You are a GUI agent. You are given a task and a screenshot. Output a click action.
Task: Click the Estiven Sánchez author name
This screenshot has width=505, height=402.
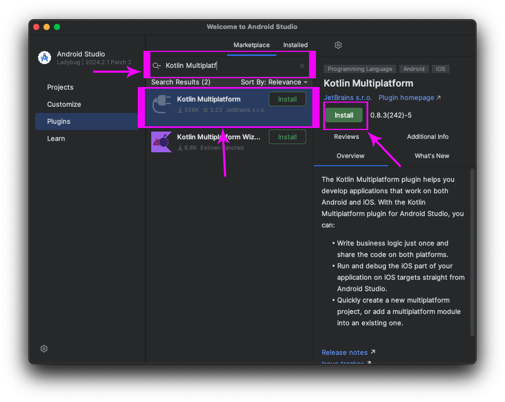pyautogui.click(x=222, y=148)
